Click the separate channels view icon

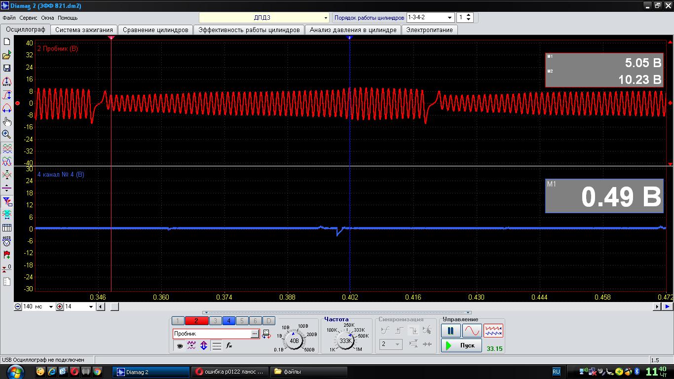pyautogui.click(x=7, y=148)
